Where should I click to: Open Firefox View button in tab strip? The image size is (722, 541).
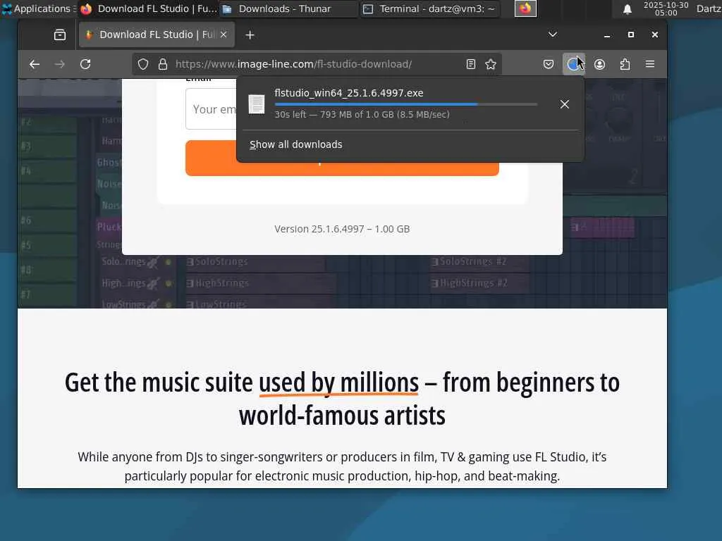60,35
